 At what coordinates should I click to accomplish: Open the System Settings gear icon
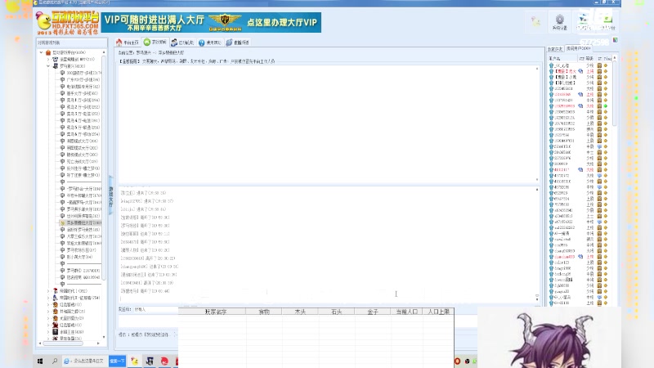[x=559, y=19]
